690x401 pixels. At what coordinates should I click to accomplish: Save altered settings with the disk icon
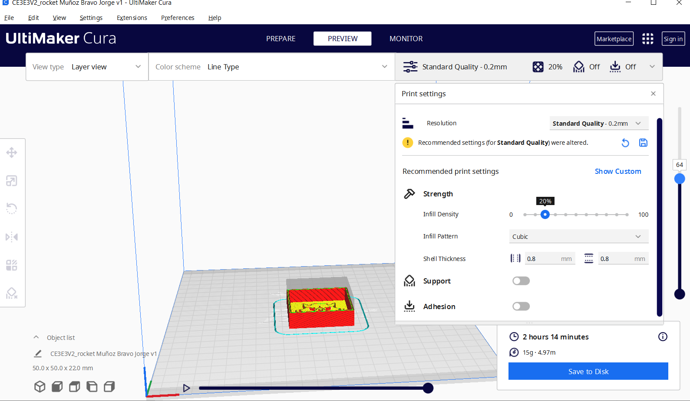(x=644, y=143)
